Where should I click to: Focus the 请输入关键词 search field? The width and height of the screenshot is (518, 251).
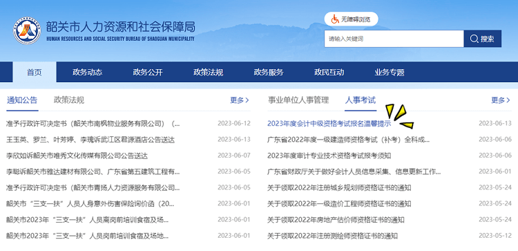coord(394,39)
